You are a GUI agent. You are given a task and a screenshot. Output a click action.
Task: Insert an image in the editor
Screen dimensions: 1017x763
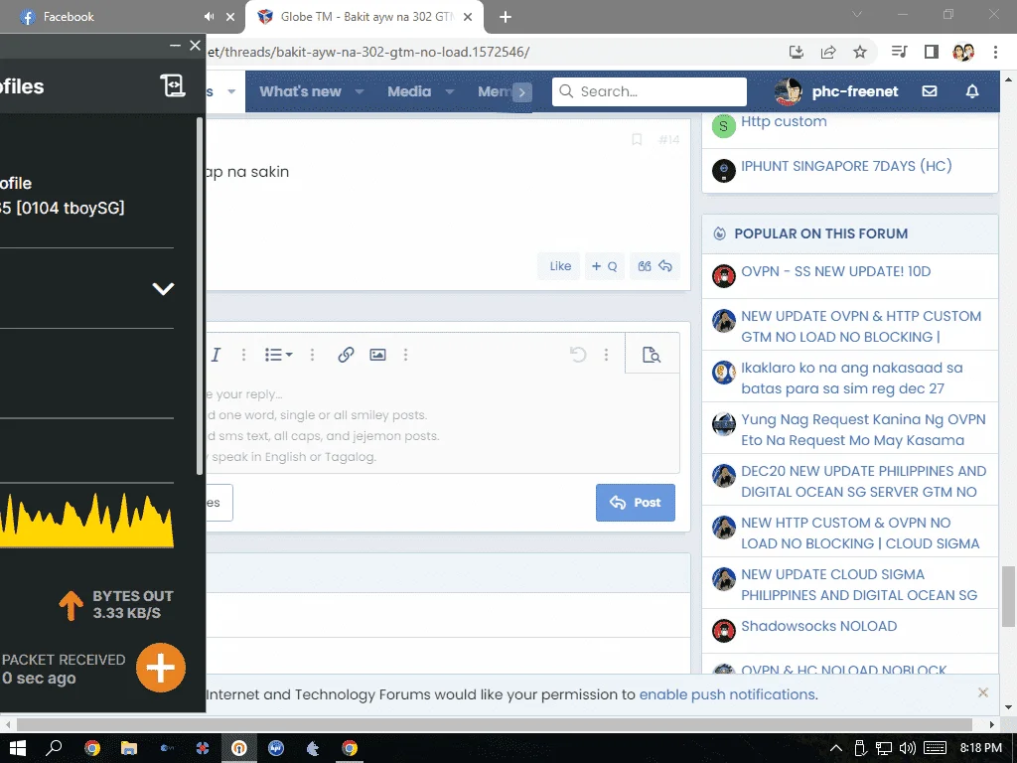377,355
